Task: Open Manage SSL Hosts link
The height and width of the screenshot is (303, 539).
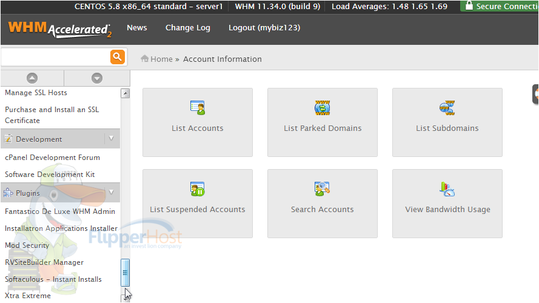Action: [36, 92]
